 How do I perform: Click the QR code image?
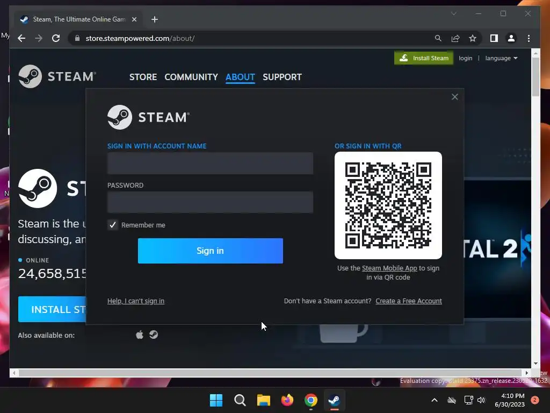(388, 205)
